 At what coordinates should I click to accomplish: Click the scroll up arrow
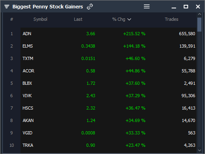(199, 14)
